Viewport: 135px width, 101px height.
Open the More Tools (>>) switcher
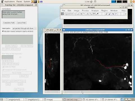click(125, 14)
